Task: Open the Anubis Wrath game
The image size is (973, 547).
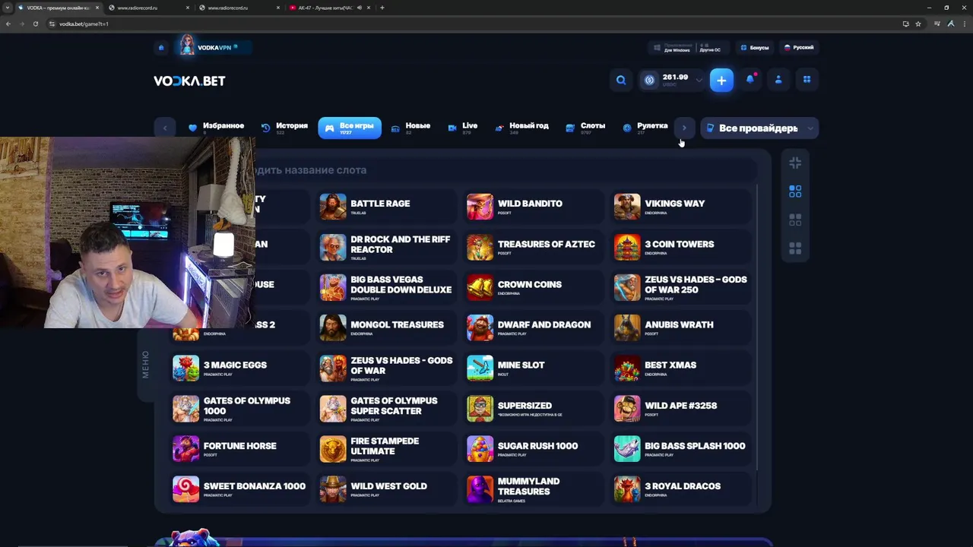Action: (680, 327)
